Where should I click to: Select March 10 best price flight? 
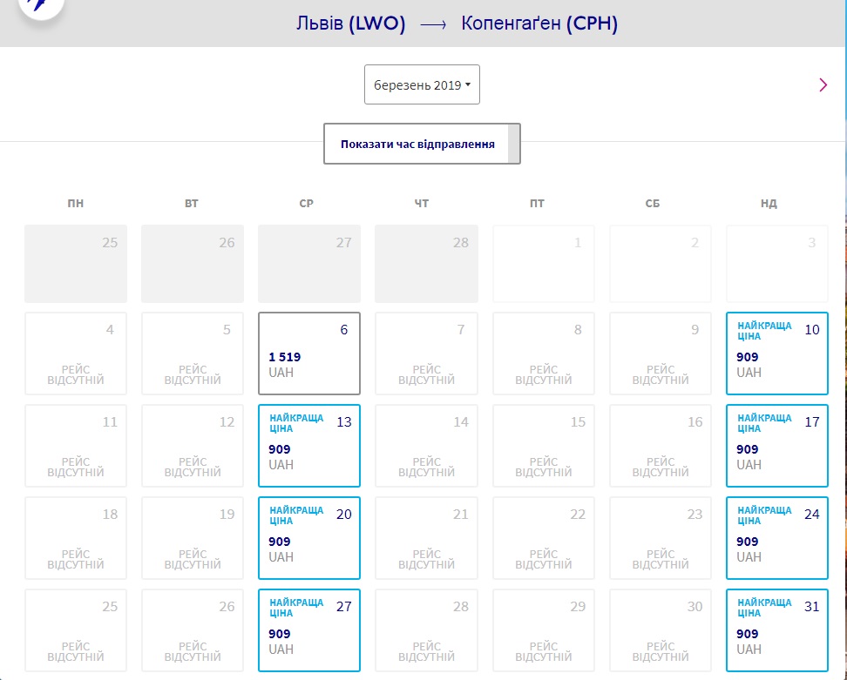(x=776, y=353)
